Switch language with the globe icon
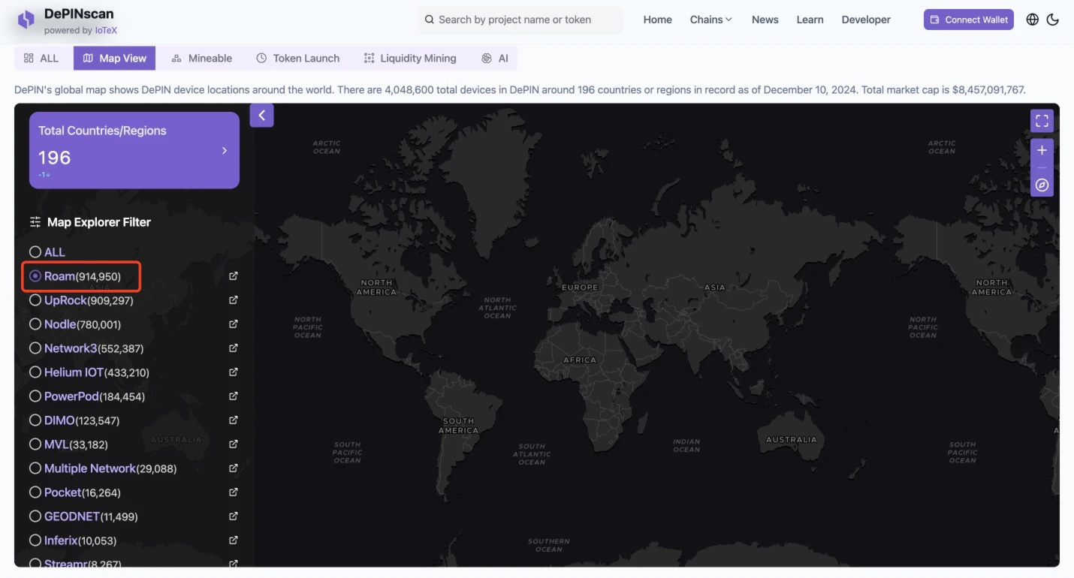The image size is (1074, 578). click(1032, 20)
